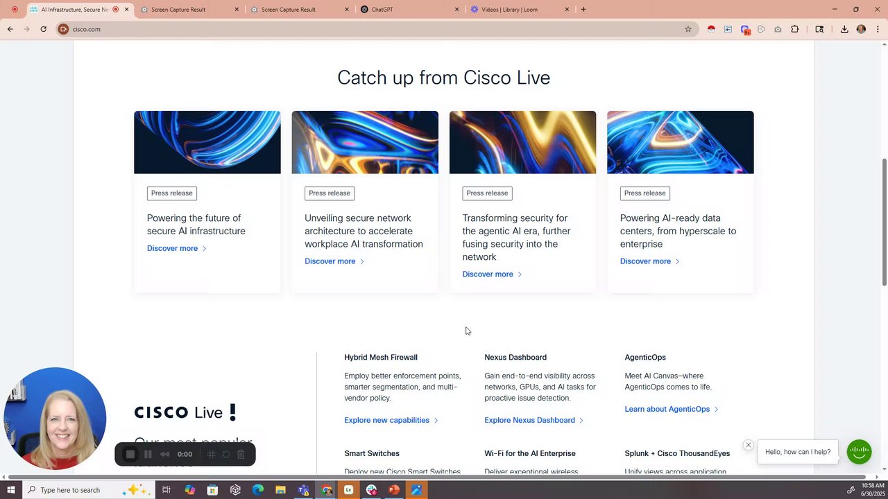The height and width of the screenshot is (499, 888).
Task: Stop the Loom recording
Action: tap(130, 455)
